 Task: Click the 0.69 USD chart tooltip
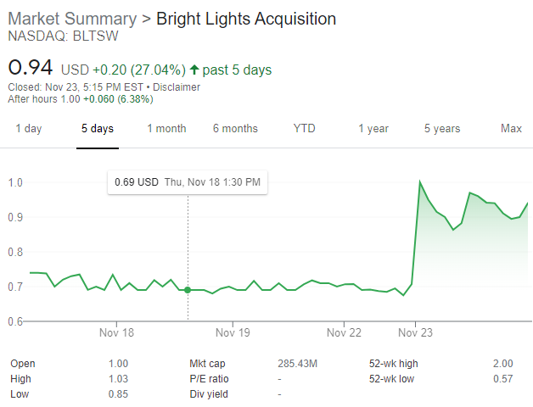tap(188, 182)
